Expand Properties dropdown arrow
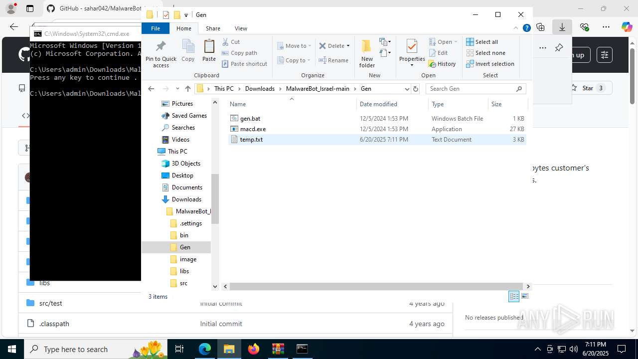This screenshot has width=638, height=359. pyautogui.click(x=412, y=65)
